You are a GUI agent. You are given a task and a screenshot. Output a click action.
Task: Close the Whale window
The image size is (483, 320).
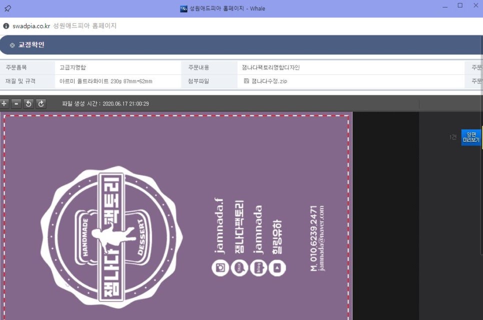476,5
